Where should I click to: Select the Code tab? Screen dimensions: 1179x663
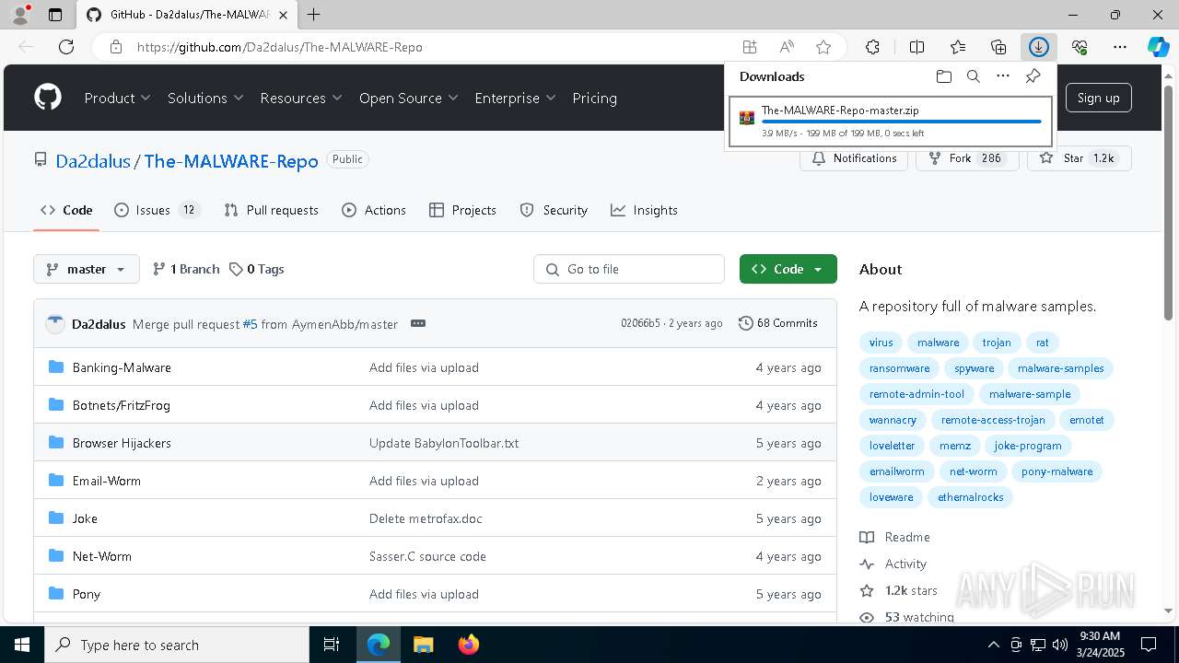[x=66, y=210]
